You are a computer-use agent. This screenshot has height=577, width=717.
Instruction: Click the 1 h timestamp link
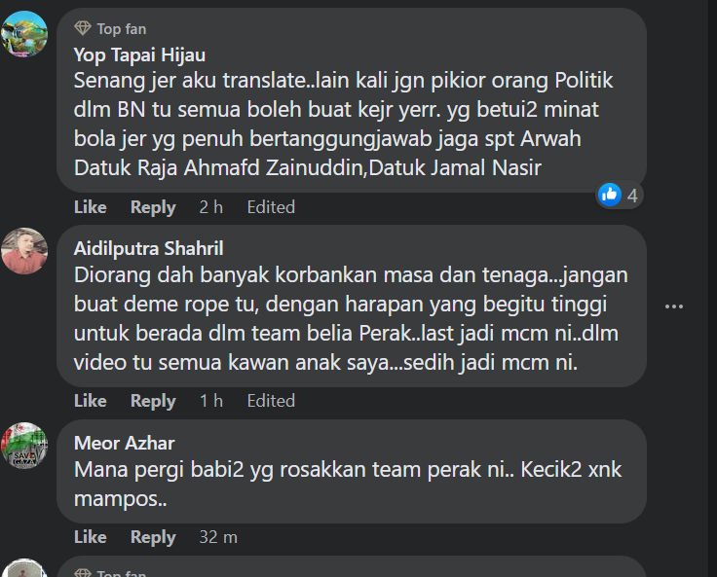(x=210, y=401)
